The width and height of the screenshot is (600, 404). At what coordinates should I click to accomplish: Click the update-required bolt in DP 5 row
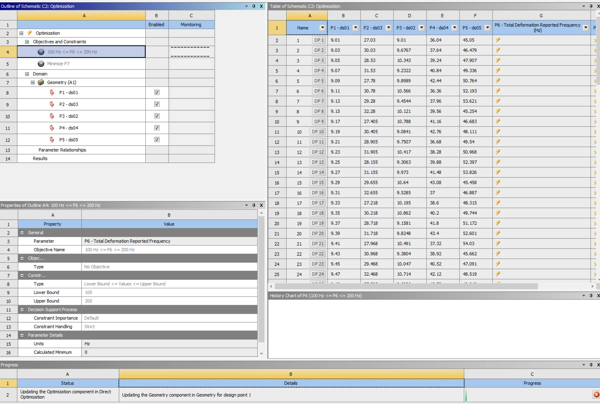click(498, 81)
